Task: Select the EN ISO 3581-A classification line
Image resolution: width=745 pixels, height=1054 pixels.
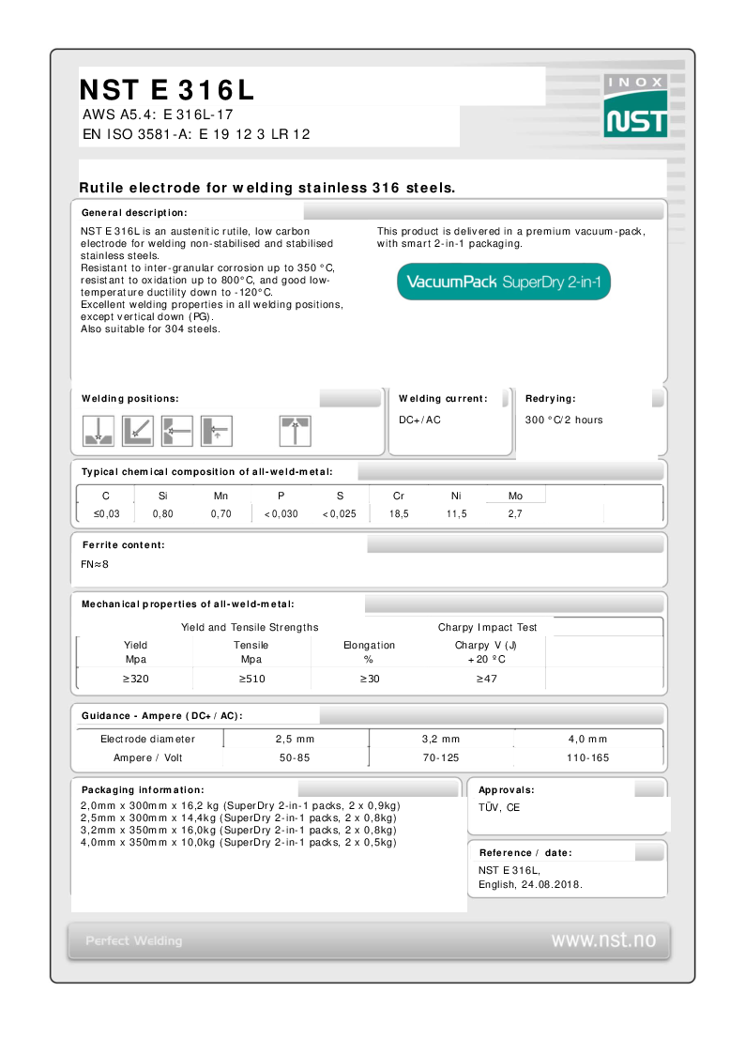Action: (196, 134)
